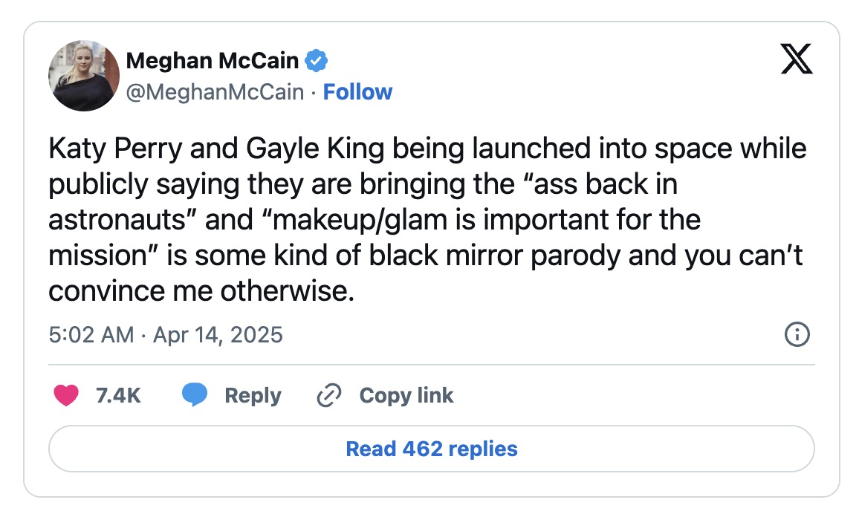The image size is (859, 514).
Task: Follow Meghan McCain
Action: 358,92
